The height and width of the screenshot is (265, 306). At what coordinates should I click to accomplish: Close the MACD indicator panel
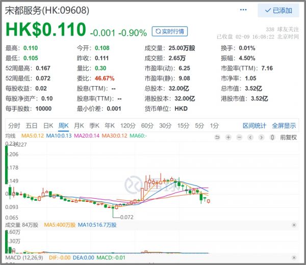tap(294, 257)
